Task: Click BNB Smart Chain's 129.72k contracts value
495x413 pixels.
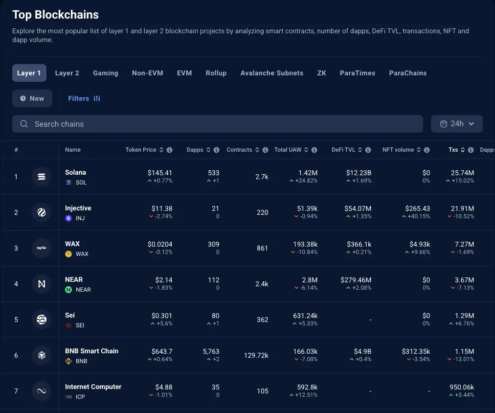Action: (x=256, y=355)
